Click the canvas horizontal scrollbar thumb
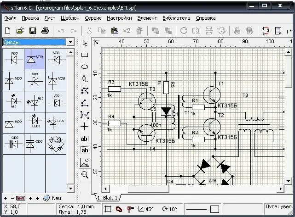Viewport: 295px width, 217px height. 149,189
